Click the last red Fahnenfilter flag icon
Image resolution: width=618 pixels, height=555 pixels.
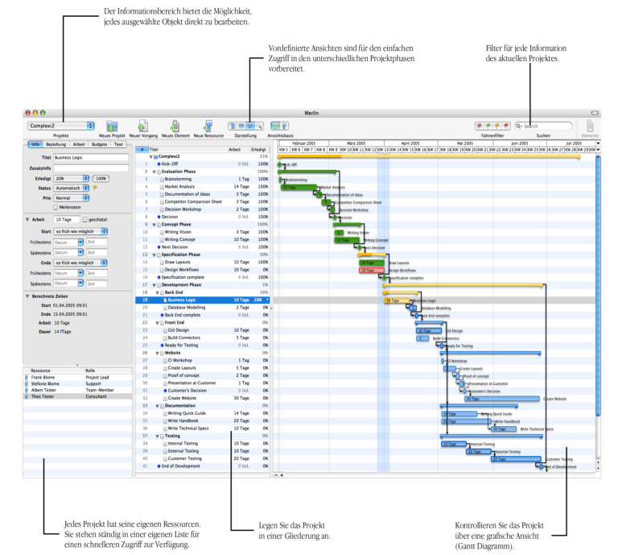506,126
